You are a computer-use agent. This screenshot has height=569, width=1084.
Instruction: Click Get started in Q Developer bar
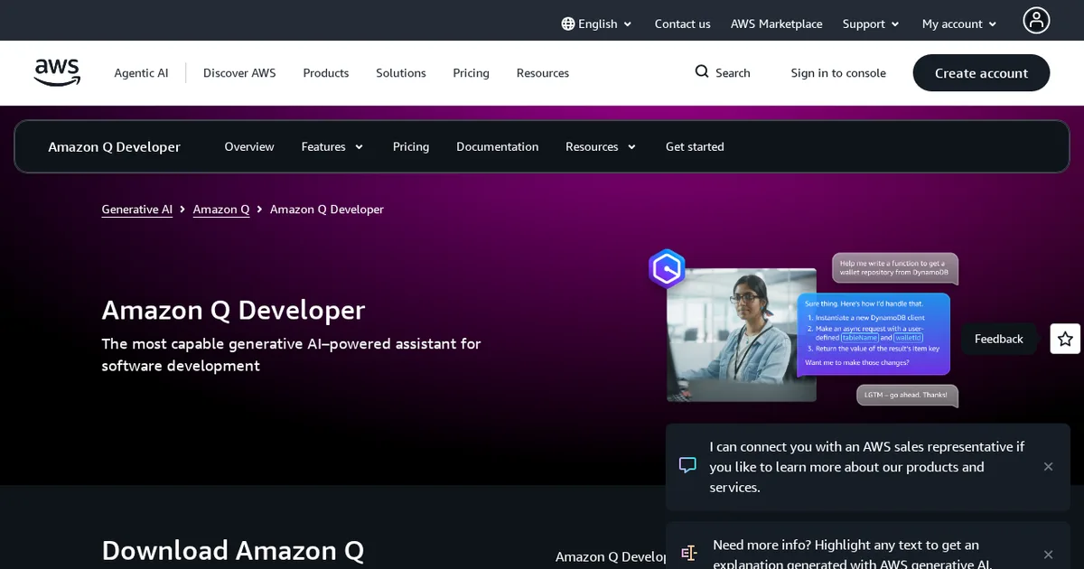click(695, 146)
